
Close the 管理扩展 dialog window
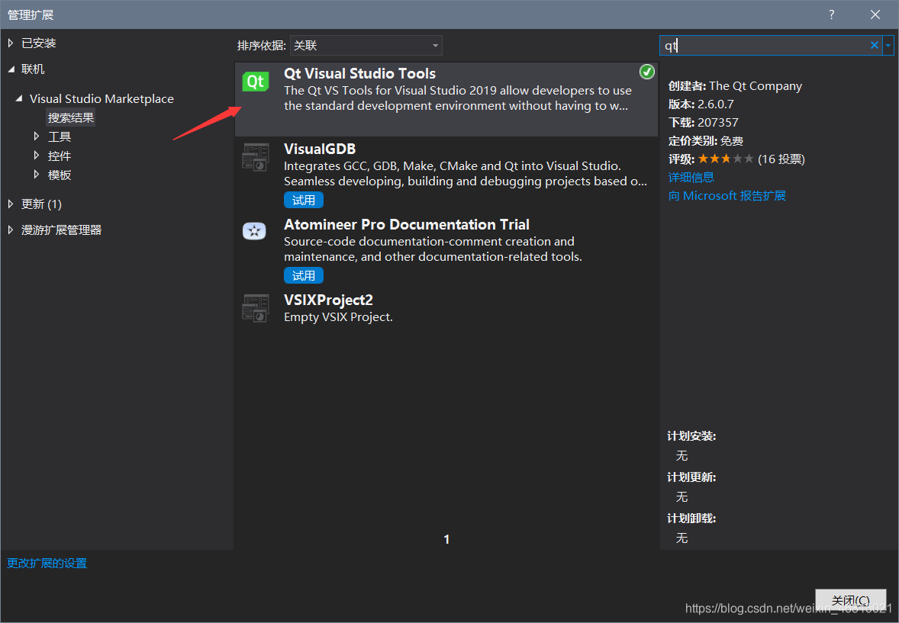[875, 14]
